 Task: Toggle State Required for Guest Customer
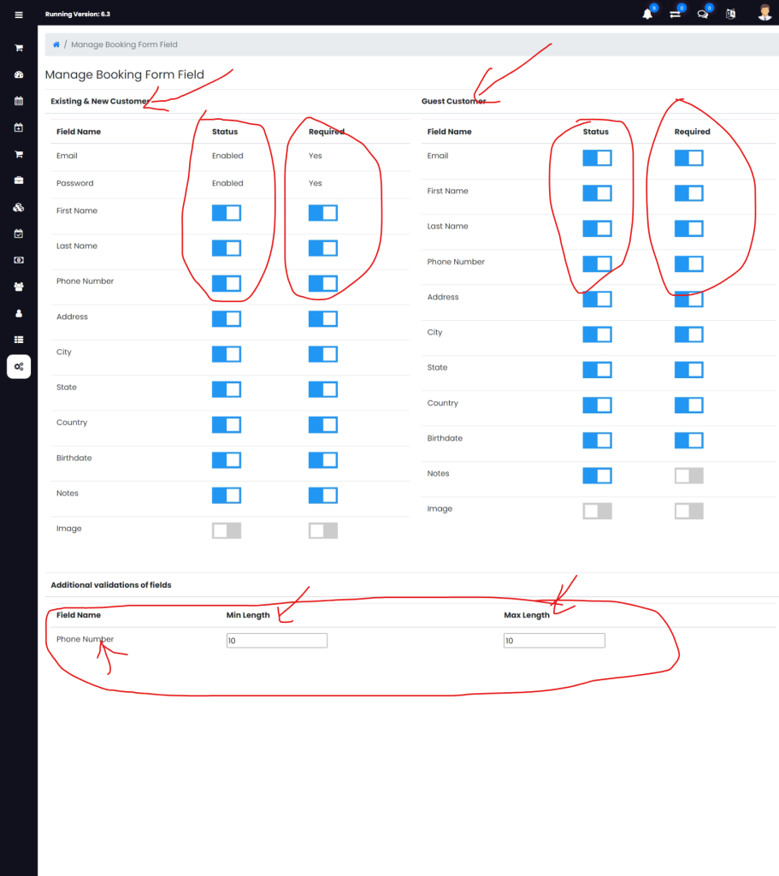[688, 370]
